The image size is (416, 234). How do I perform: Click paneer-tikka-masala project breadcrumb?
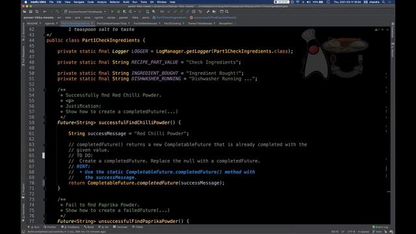tap(39, 18)
